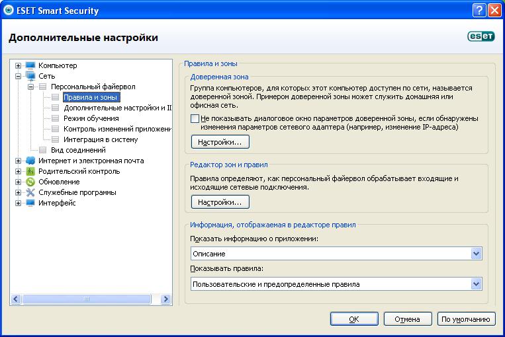The height and width of the screenshot is (337, 505).
Task: Select the Родительский контроль label
Action: (x=79, y=171)
